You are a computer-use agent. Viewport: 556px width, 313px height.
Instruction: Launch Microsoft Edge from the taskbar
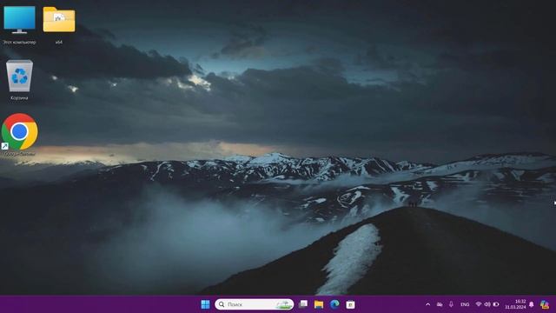point(334,304)
